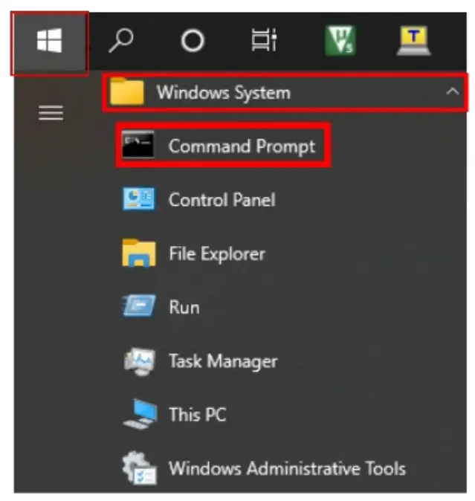Launch the green V taskbar app

coord(340,41)
